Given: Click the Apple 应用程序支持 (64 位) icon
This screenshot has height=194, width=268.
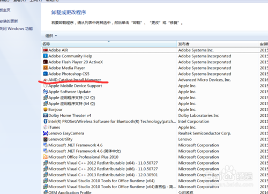Looking at the screenshot, I should (x=46, y=103).
